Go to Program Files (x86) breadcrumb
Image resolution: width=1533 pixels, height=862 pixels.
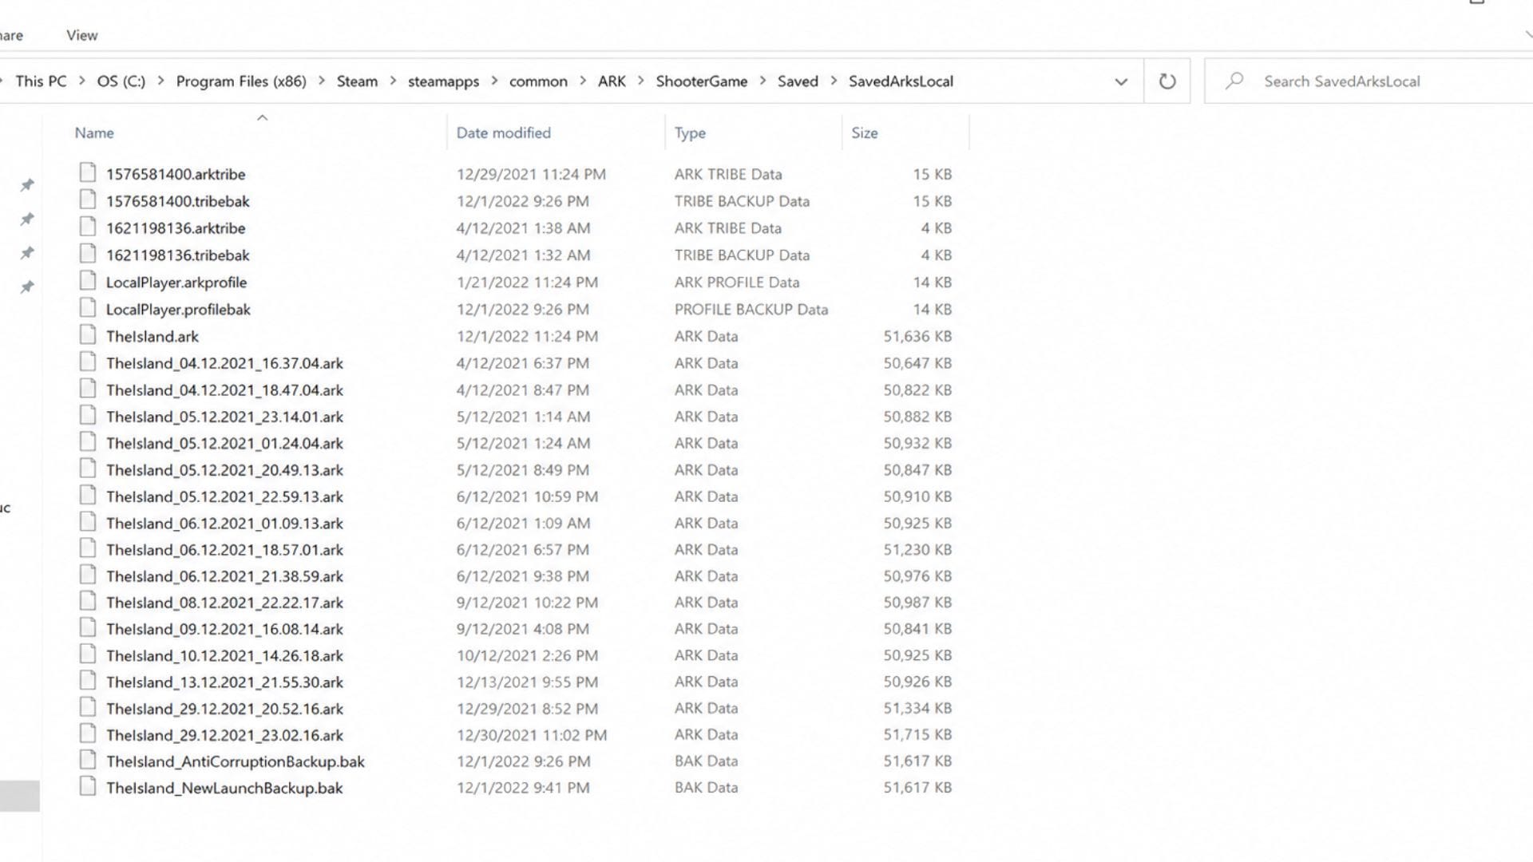pos(241,81)
